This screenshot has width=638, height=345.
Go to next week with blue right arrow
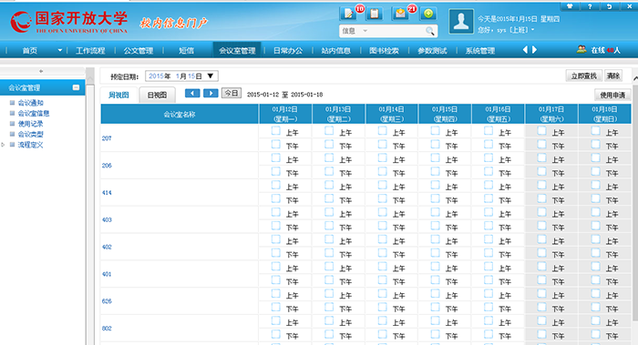211,94
